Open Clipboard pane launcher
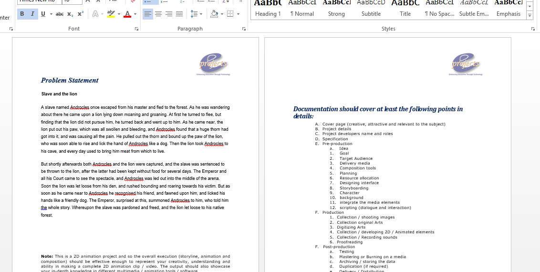Viewport: 540px width, 272px height. click(x=11, y=29)
